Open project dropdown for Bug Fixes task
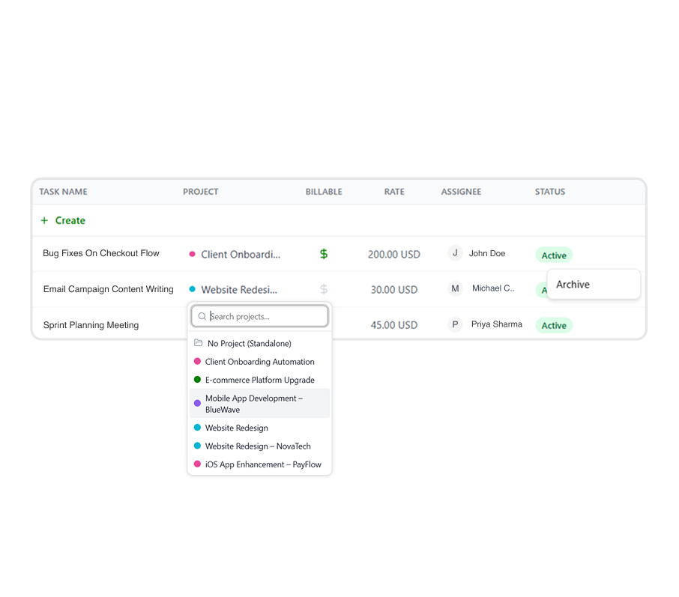The image size is (679, 597). pyautogui.click(x=235, y=254)
